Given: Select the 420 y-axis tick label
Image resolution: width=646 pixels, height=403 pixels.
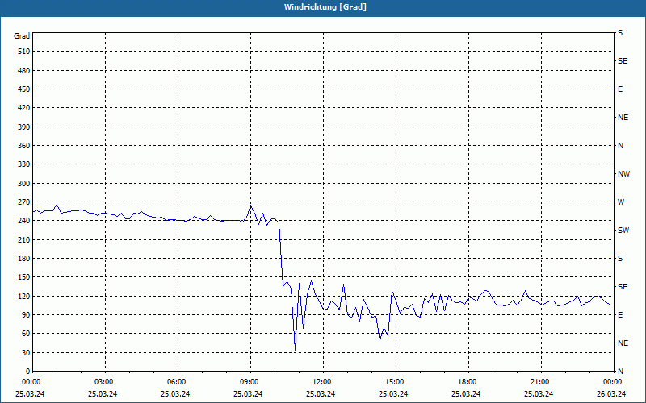Looking at the screenshot, I should [x=24, y=108].
